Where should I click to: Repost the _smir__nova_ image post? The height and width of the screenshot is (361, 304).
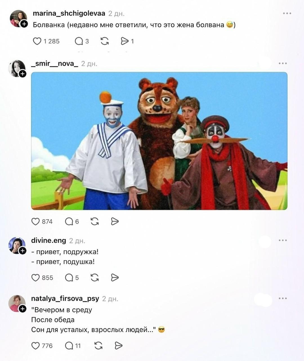(x=95, y=222)
